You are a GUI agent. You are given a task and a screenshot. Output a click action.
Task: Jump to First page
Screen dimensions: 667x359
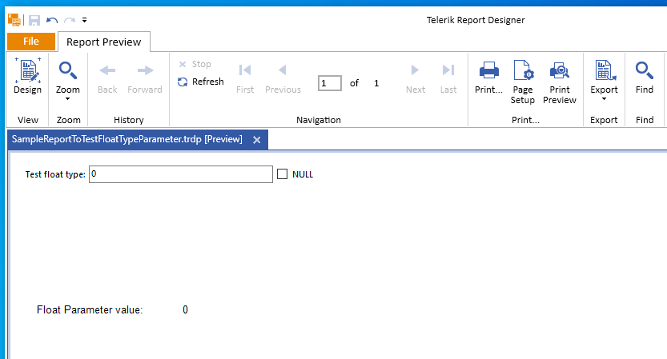245,79
